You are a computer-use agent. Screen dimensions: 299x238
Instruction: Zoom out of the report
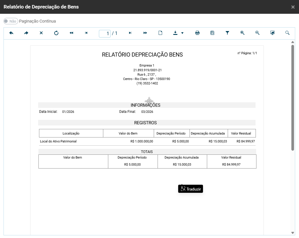[x=257, y=33]
